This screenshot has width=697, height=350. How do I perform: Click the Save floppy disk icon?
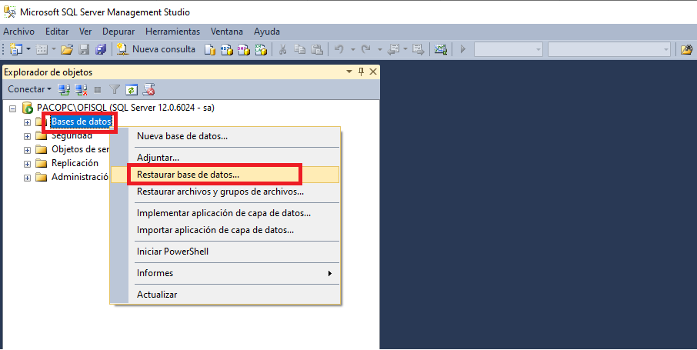[x=84, y=49]
